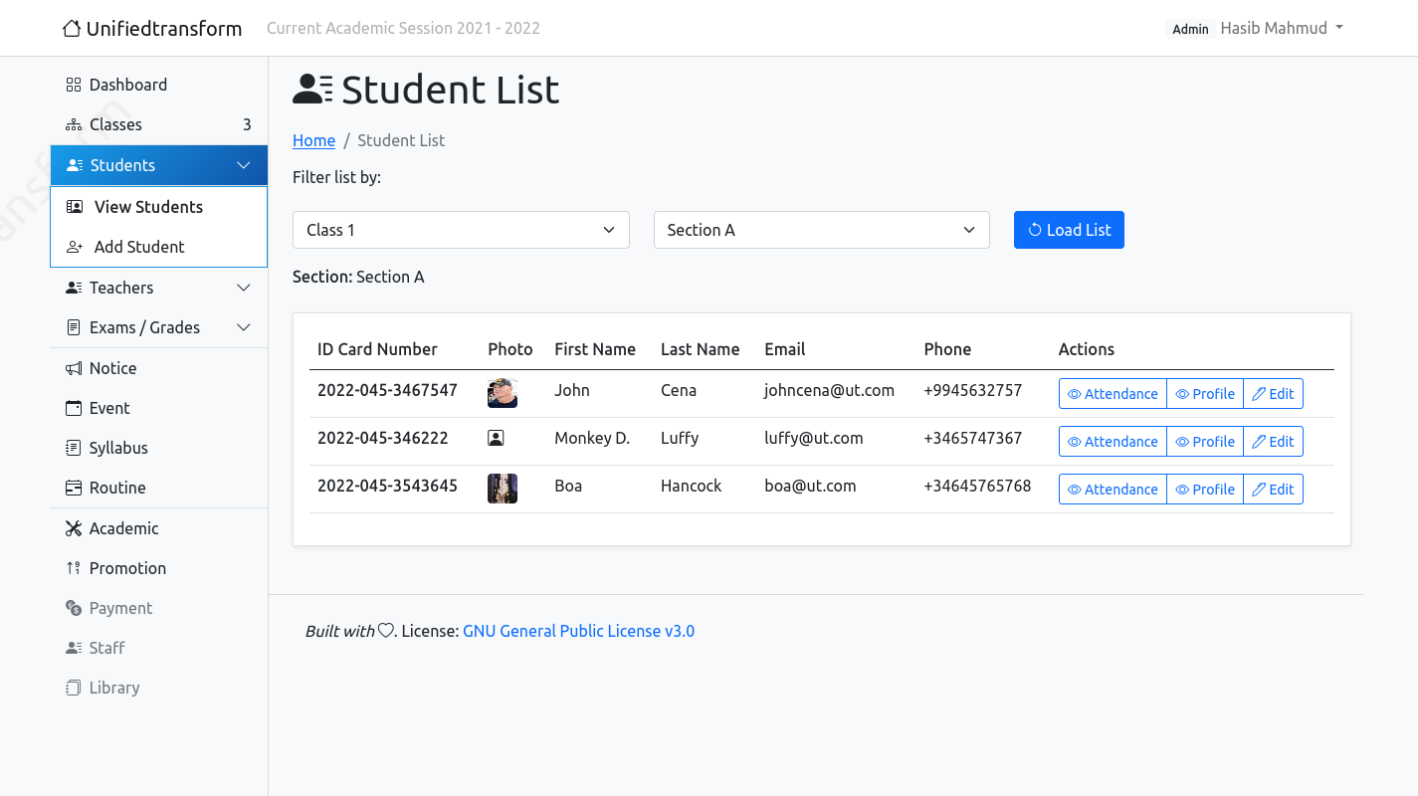Screen dimensions: 1418x796
Task: Click the reload icon in Load List
Action: (1035, 230)
